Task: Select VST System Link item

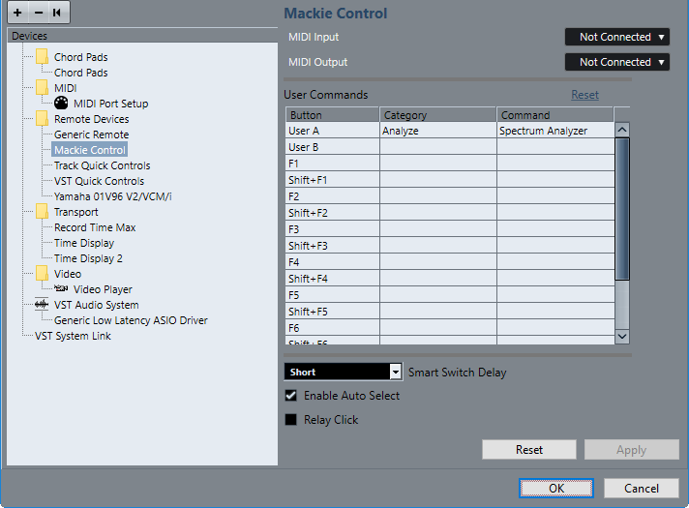Action: pos(73,336)
